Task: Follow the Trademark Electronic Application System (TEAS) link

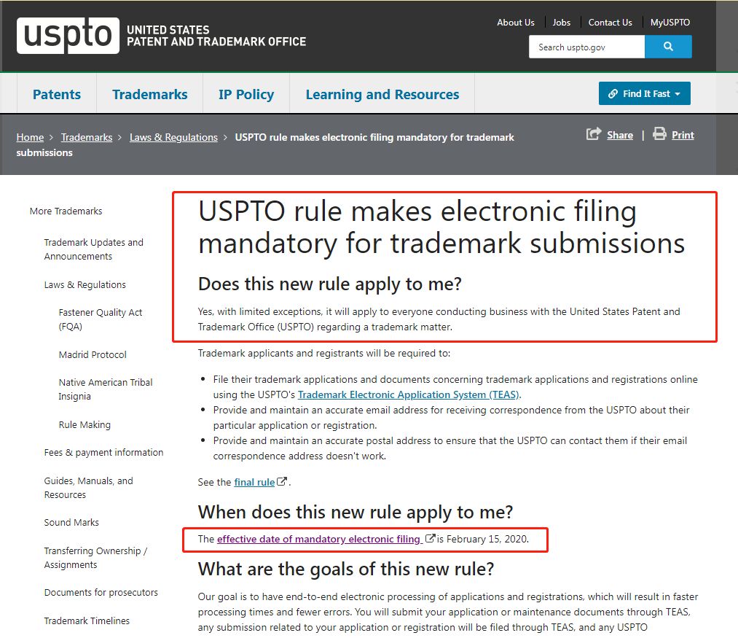Action: 408,394
